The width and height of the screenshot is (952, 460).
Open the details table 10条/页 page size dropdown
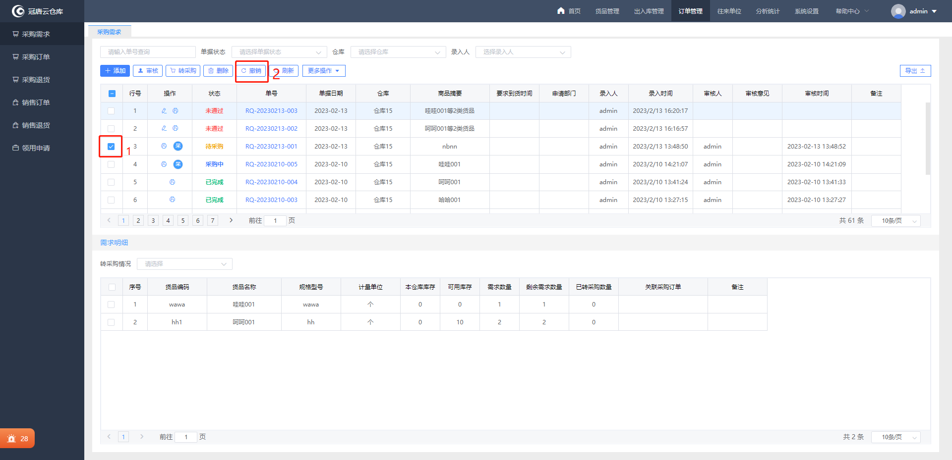tap(896, 437)
